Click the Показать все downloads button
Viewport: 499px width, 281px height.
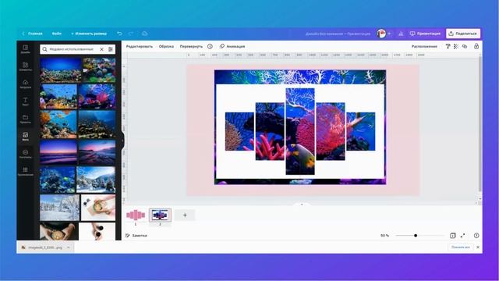click(x=461, y=247)
